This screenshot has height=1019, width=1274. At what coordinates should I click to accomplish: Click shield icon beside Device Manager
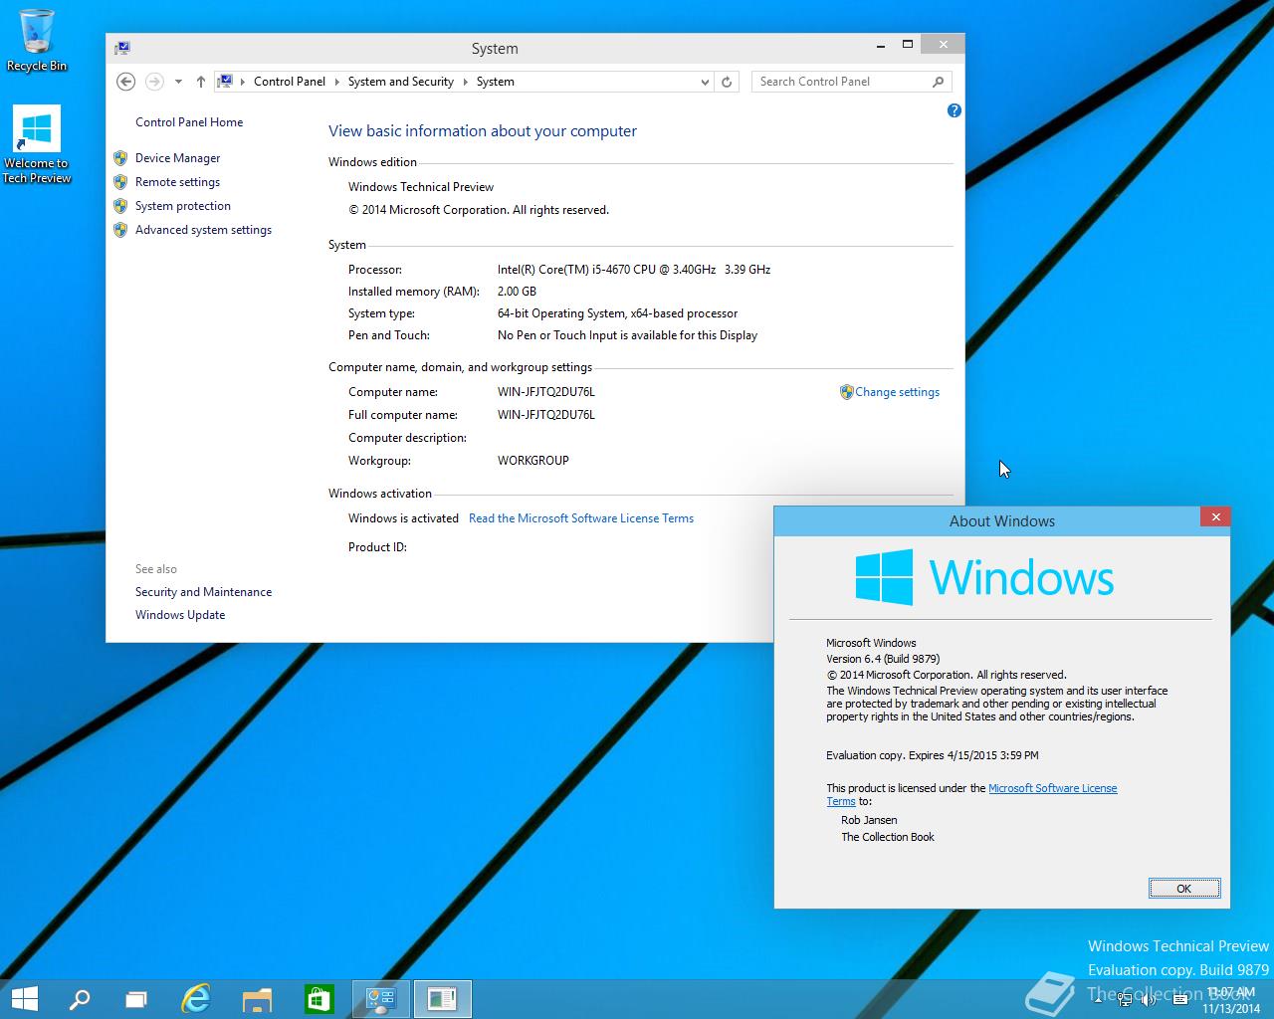click(120, 158)
